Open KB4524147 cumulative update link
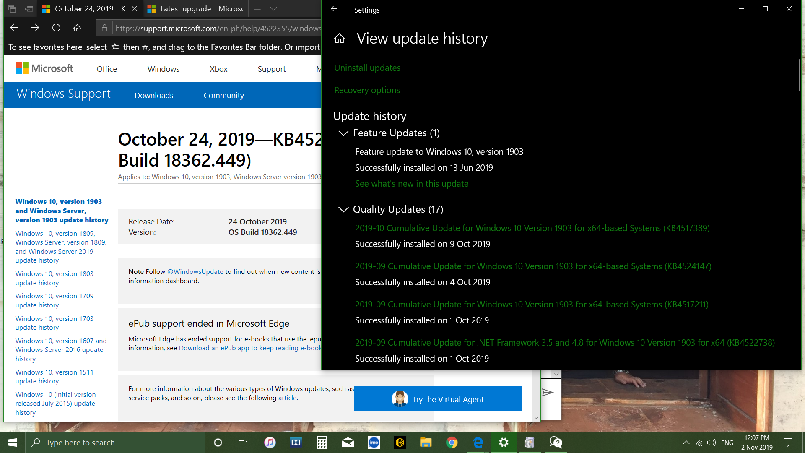This screenshot has height=453, width=805. click(533, 266)
